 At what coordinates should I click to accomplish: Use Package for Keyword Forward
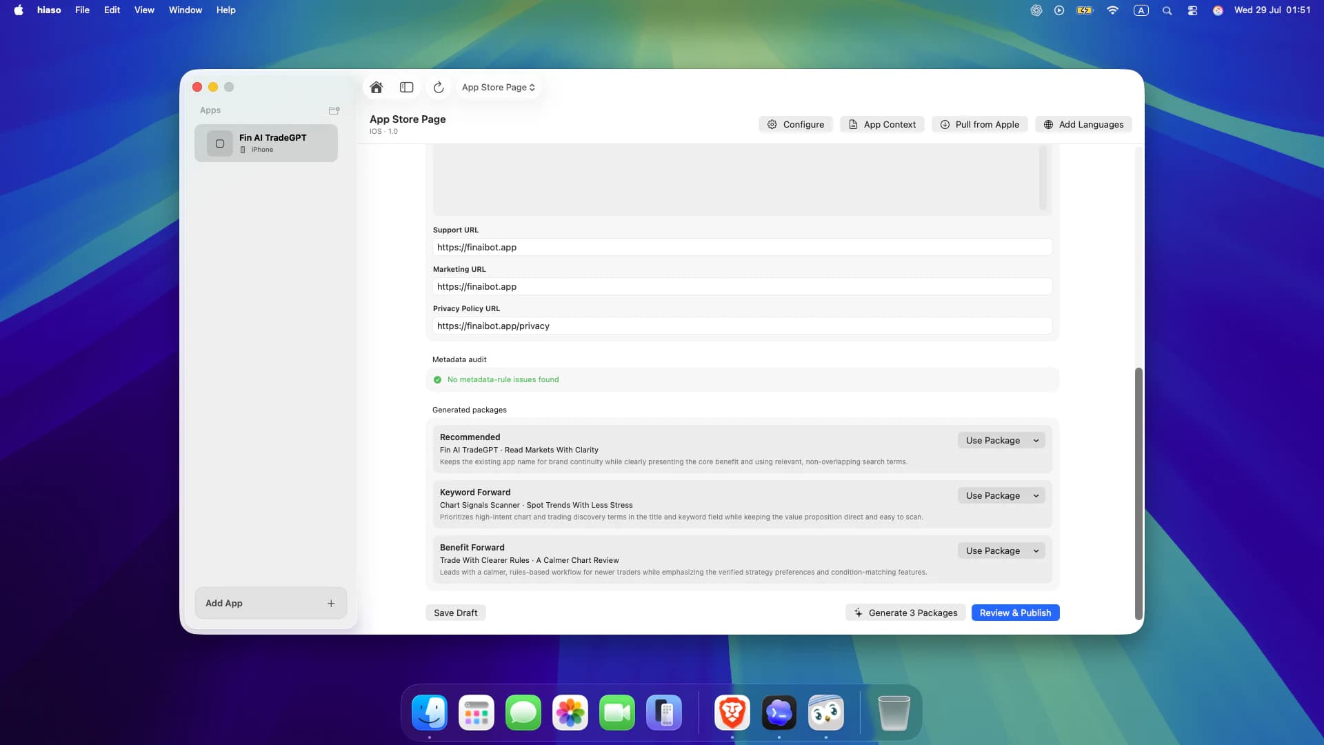[993, 495]
